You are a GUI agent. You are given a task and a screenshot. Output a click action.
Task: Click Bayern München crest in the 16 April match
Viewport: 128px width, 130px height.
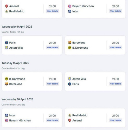coord(7,120)
